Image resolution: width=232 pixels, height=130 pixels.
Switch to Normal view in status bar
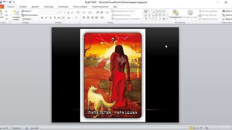pyautogui.click(x=191, y=128)
